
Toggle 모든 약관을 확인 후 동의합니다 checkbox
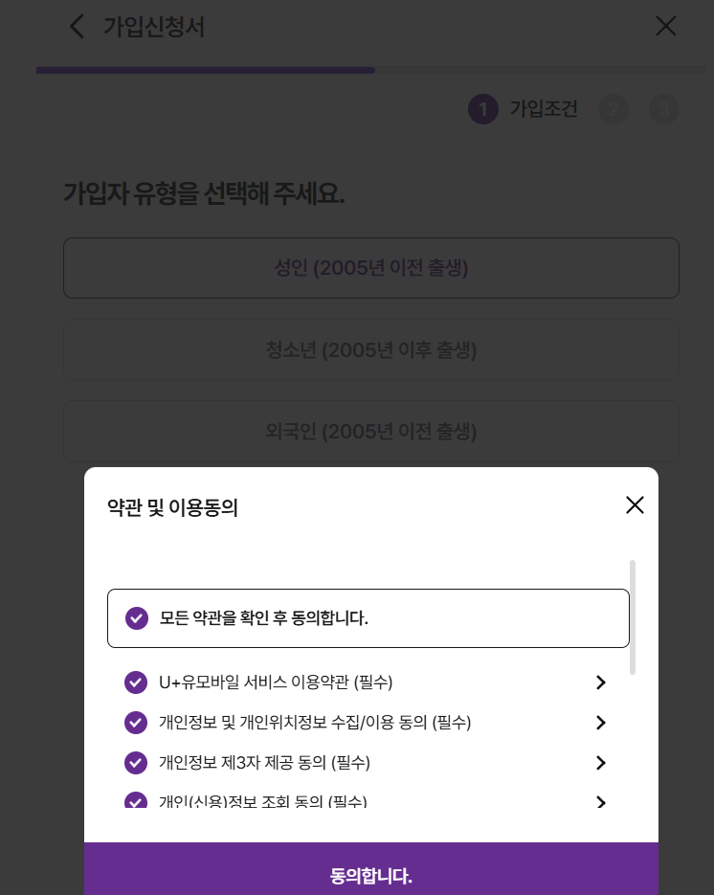point(137,618)
